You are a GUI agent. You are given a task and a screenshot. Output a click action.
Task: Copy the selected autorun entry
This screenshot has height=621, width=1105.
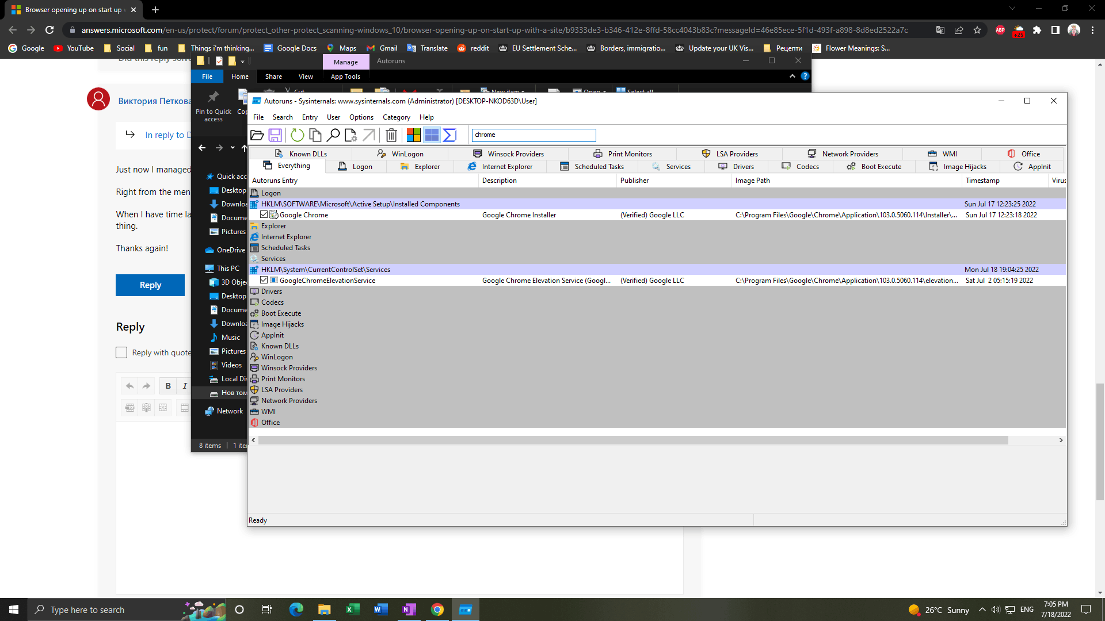coord(315,135)
